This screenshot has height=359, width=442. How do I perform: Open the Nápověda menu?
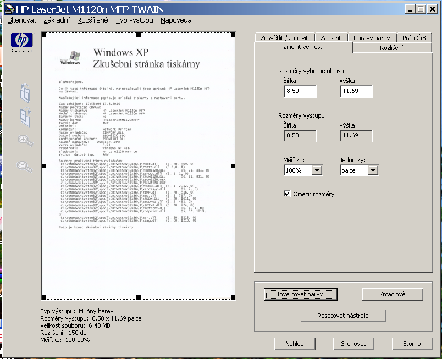tap(176, 20)
